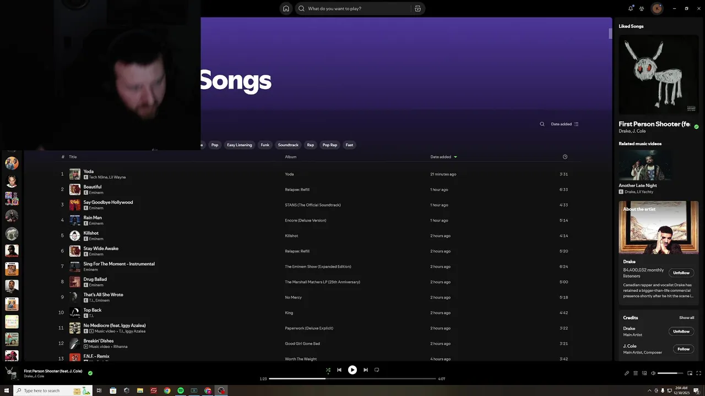Click the main view vertical scrollbar

pyautogui.click(x=610, y=34)
